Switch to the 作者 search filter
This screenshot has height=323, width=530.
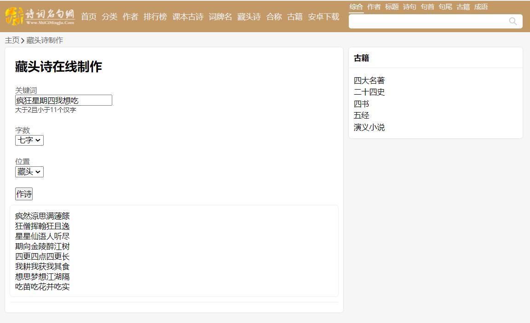[x=373, y=7]
